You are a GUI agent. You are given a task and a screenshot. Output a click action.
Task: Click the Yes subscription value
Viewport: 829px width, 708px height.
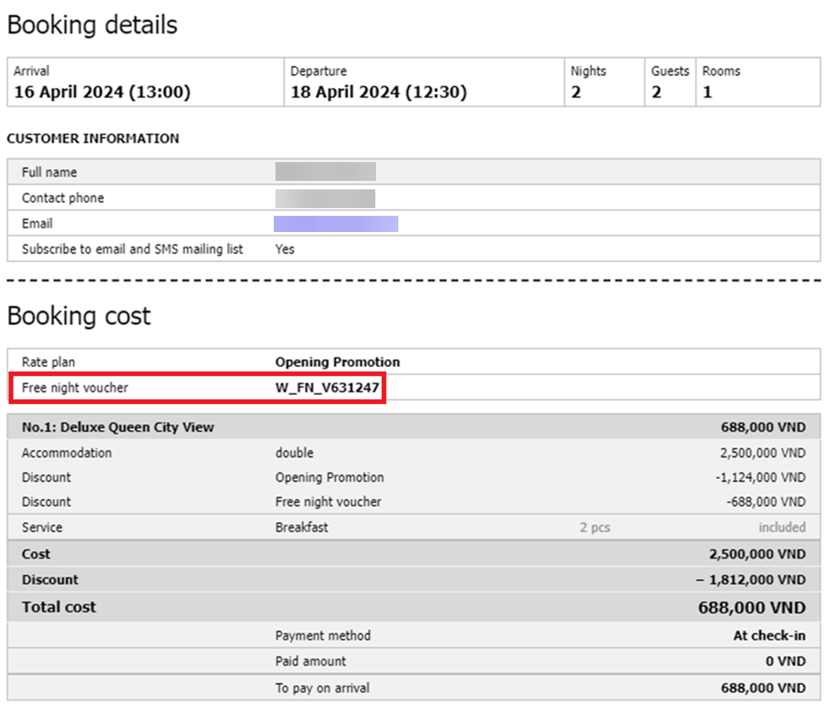pos(285,249)
